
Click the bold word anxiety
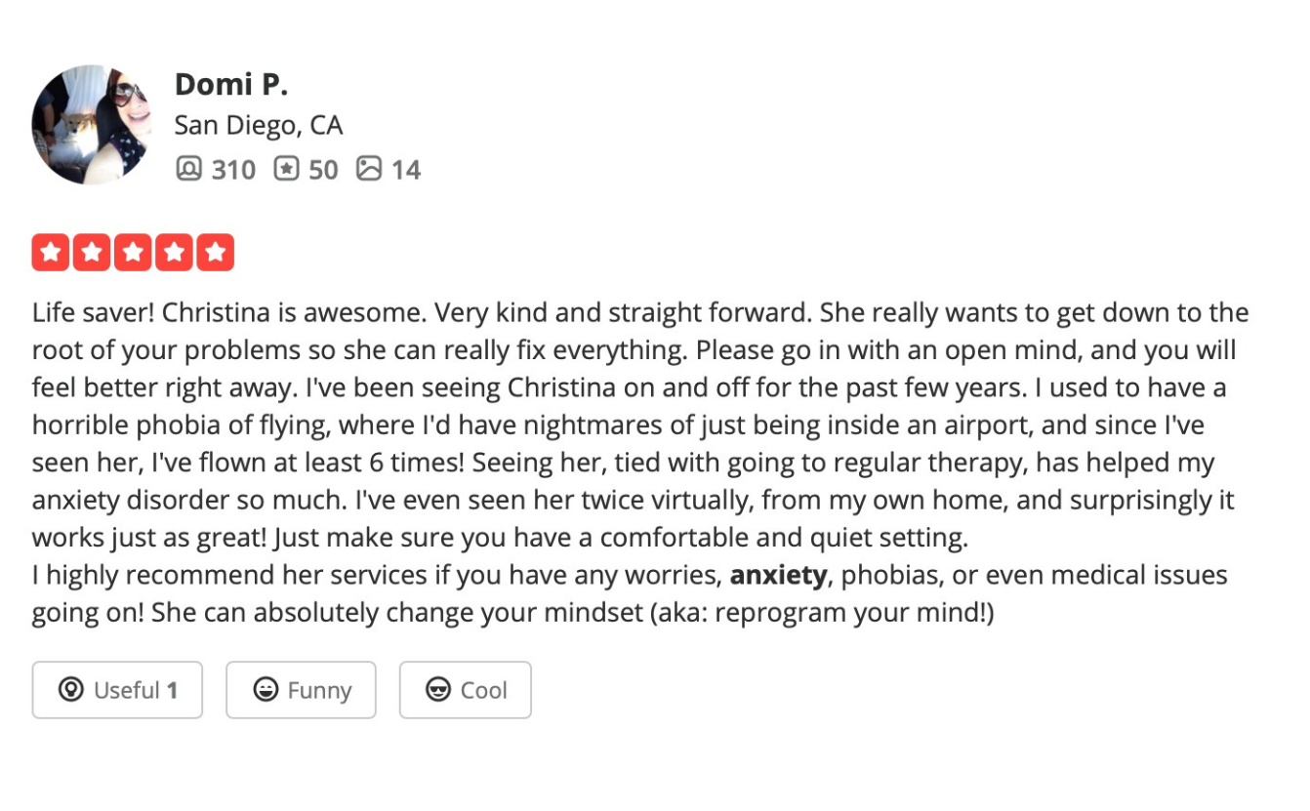(x=778, y=575)
